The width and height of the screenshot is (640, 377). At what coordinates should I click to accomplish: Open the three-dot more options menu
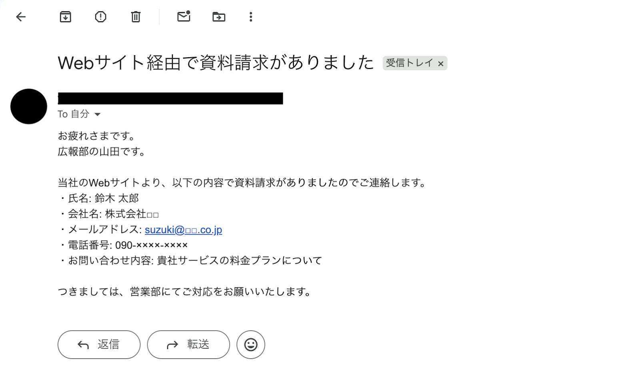coord(251,17)
